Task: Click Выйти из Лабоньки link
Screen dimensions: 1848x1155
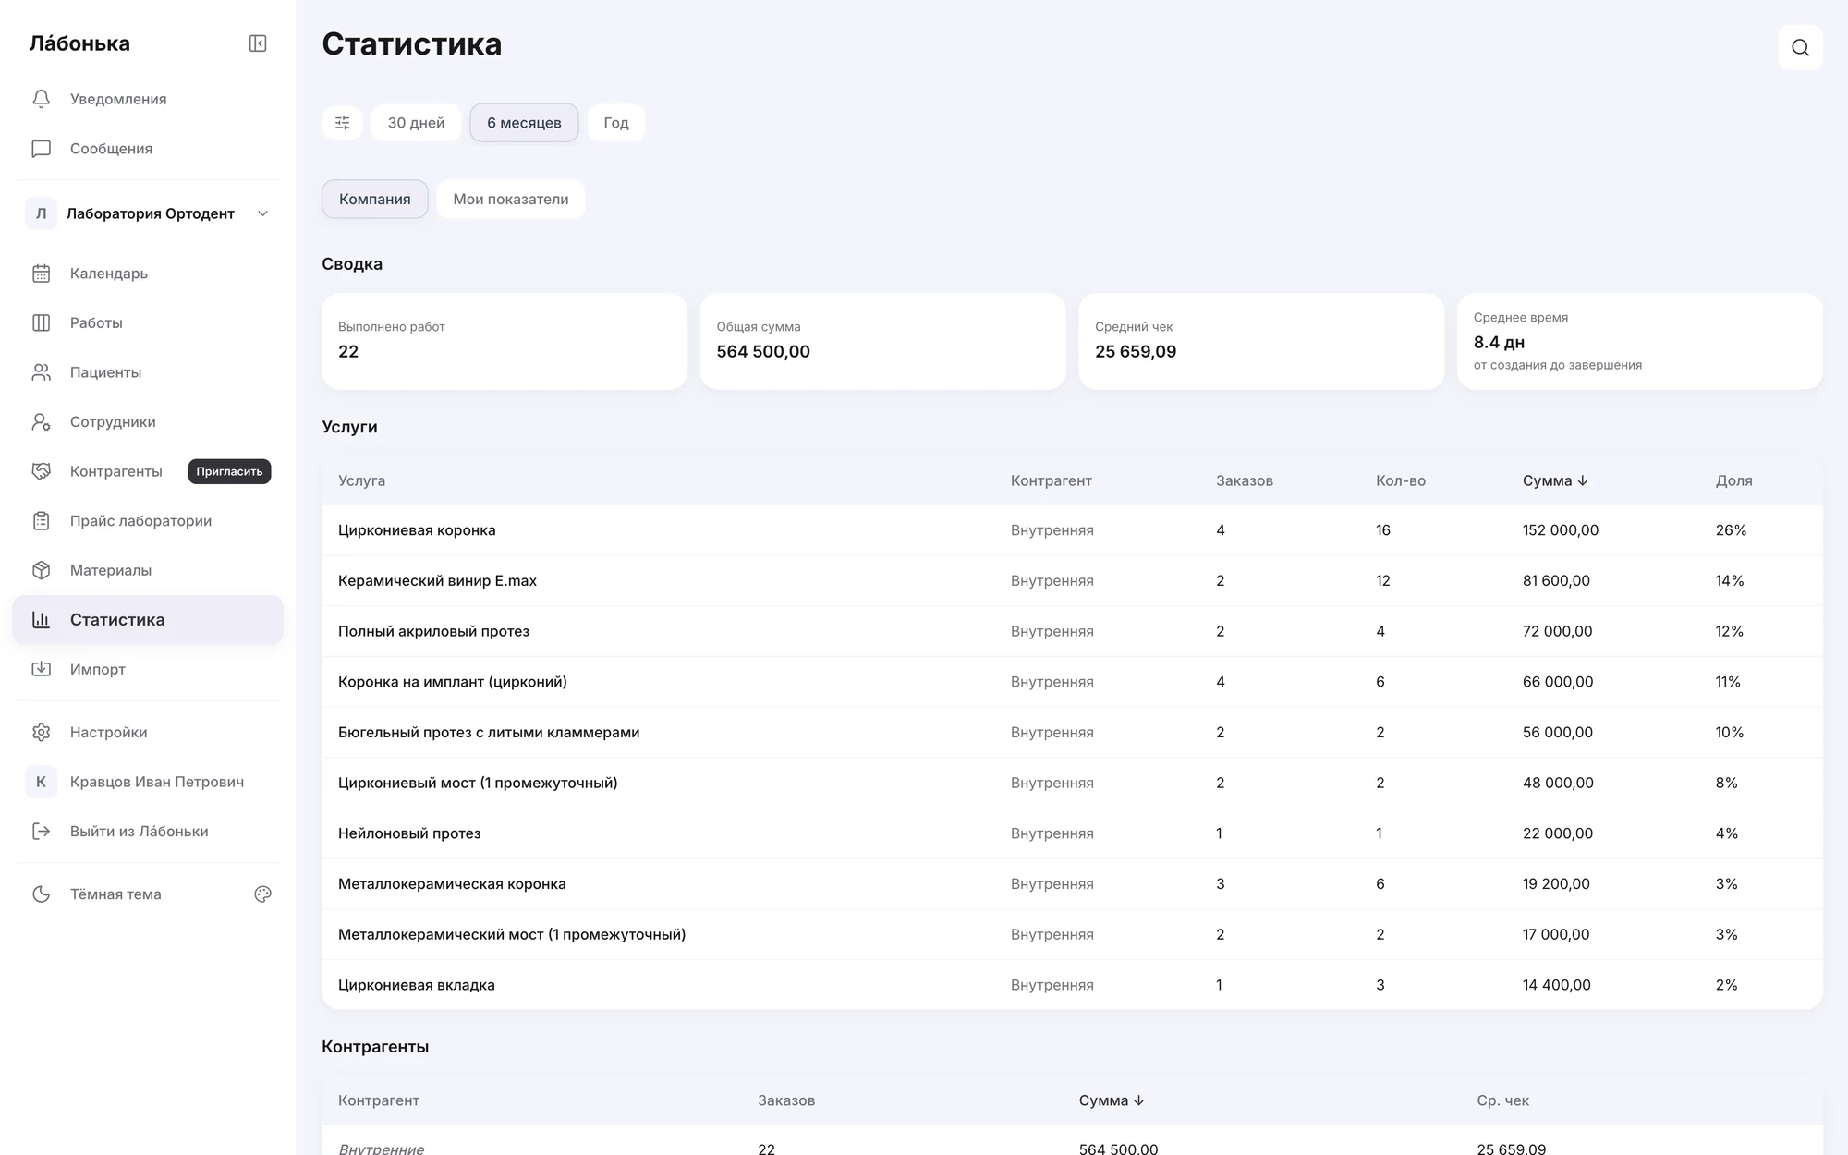Action: [x=139, y=832]
